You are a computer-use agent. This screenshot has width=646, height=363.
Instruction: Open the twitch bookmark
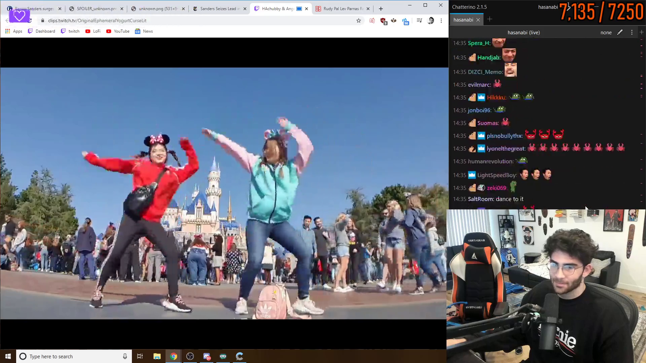pyautogui.click(x=70, y=31)
